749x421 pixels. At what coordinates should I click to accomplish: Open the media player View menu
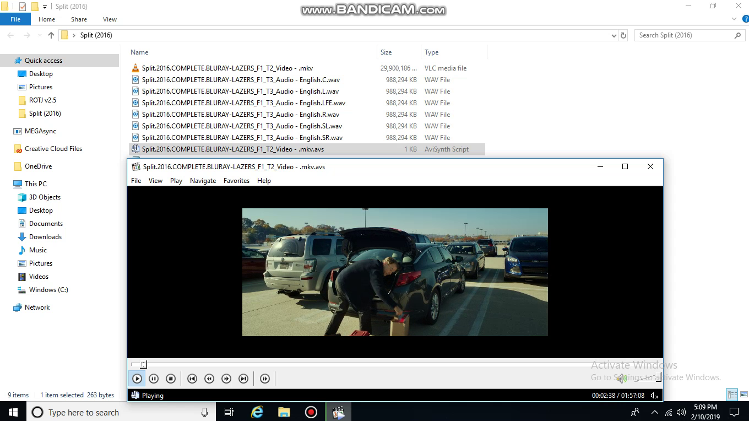(155, 181)
